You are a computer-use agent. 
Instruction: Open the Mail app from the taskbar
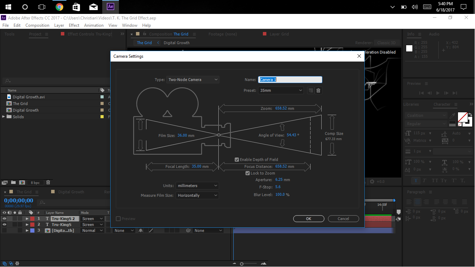[x=93, y=7]
